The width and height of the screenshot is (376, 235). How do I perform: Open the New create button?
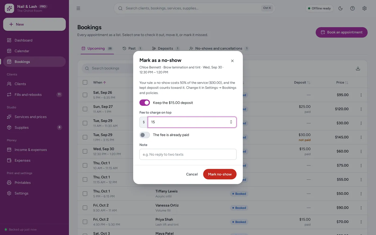click(x=34, y=24)
